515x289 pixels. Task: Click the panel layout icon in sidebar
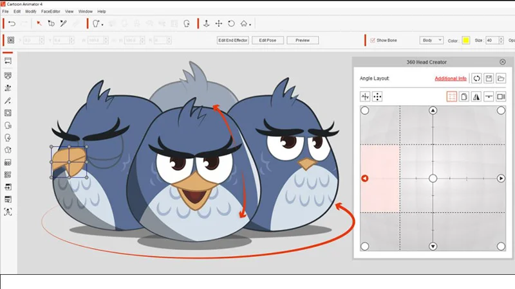[x=8, y=199]
